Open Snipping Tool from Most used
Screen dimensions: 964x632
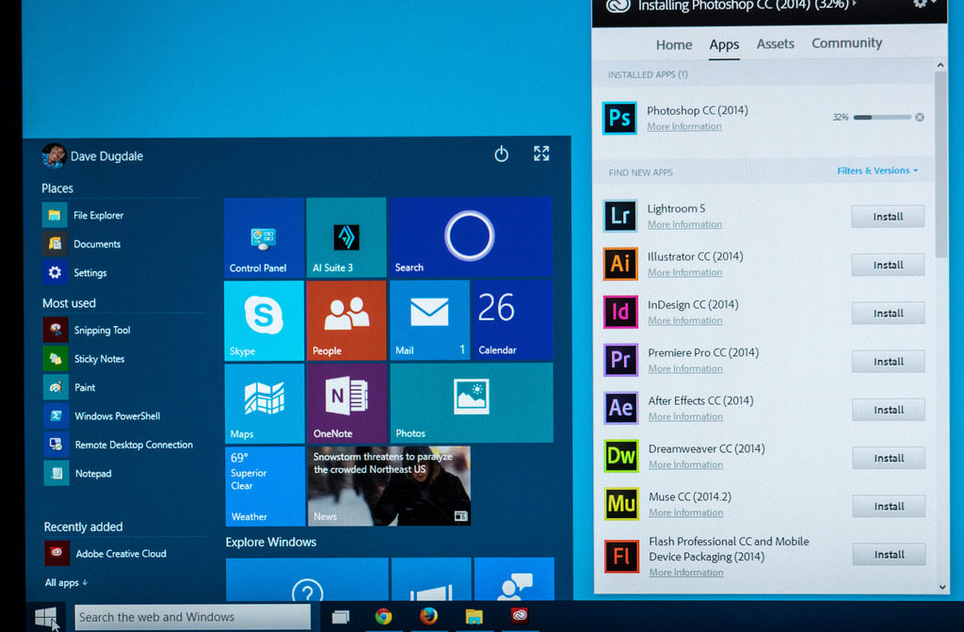pyautogui.click(x=102, y=331)
